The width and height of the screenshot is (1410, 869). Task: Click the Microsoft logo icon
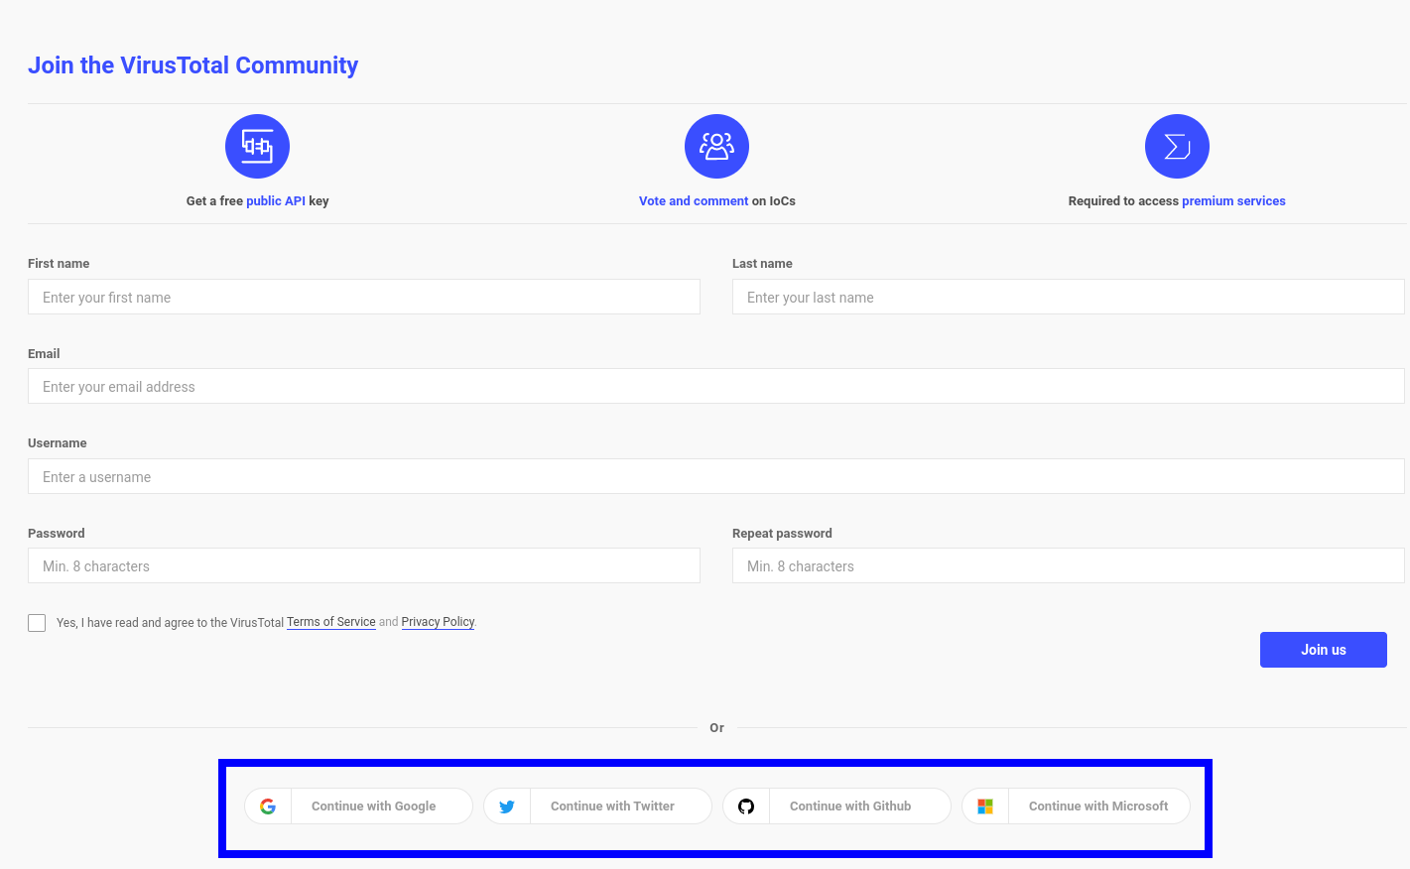(x=985, y=807)
